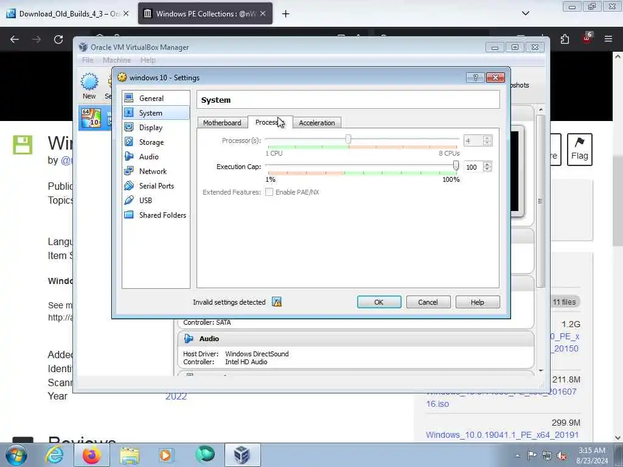Open General settings category
The width and height of the screenshot is (623, 467).
pyautogui.click(x=156, y=98)
